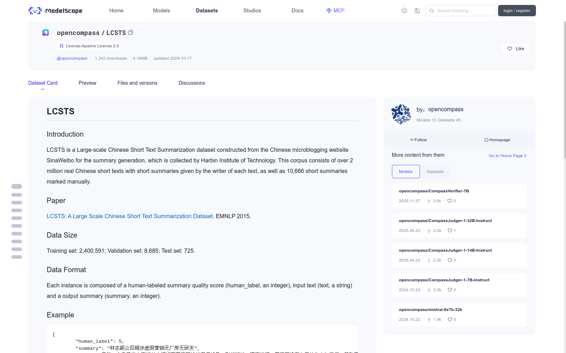Click the Search anything input field
The height and width of the screenshot is (353, 566).
point(461,11)
